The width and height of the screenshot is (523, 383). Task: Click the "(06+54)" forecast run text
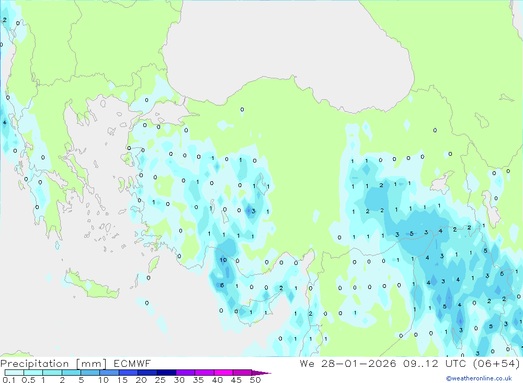point(496,363)
